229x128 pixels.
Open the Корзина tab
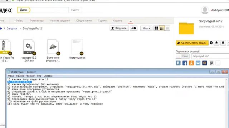[x=117, y=21]
